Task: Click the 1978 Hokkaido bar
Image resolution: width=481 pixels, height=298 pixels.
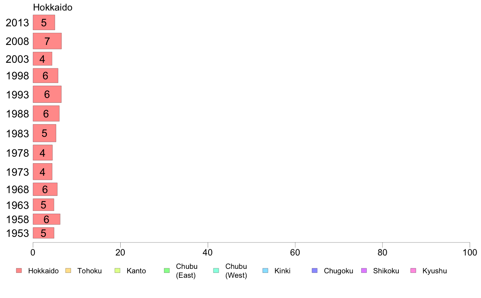Action: click(x=43, y=153)
